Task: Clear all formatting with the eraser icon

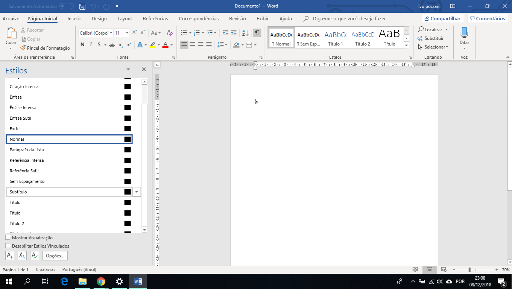Action: coord(170,33)
